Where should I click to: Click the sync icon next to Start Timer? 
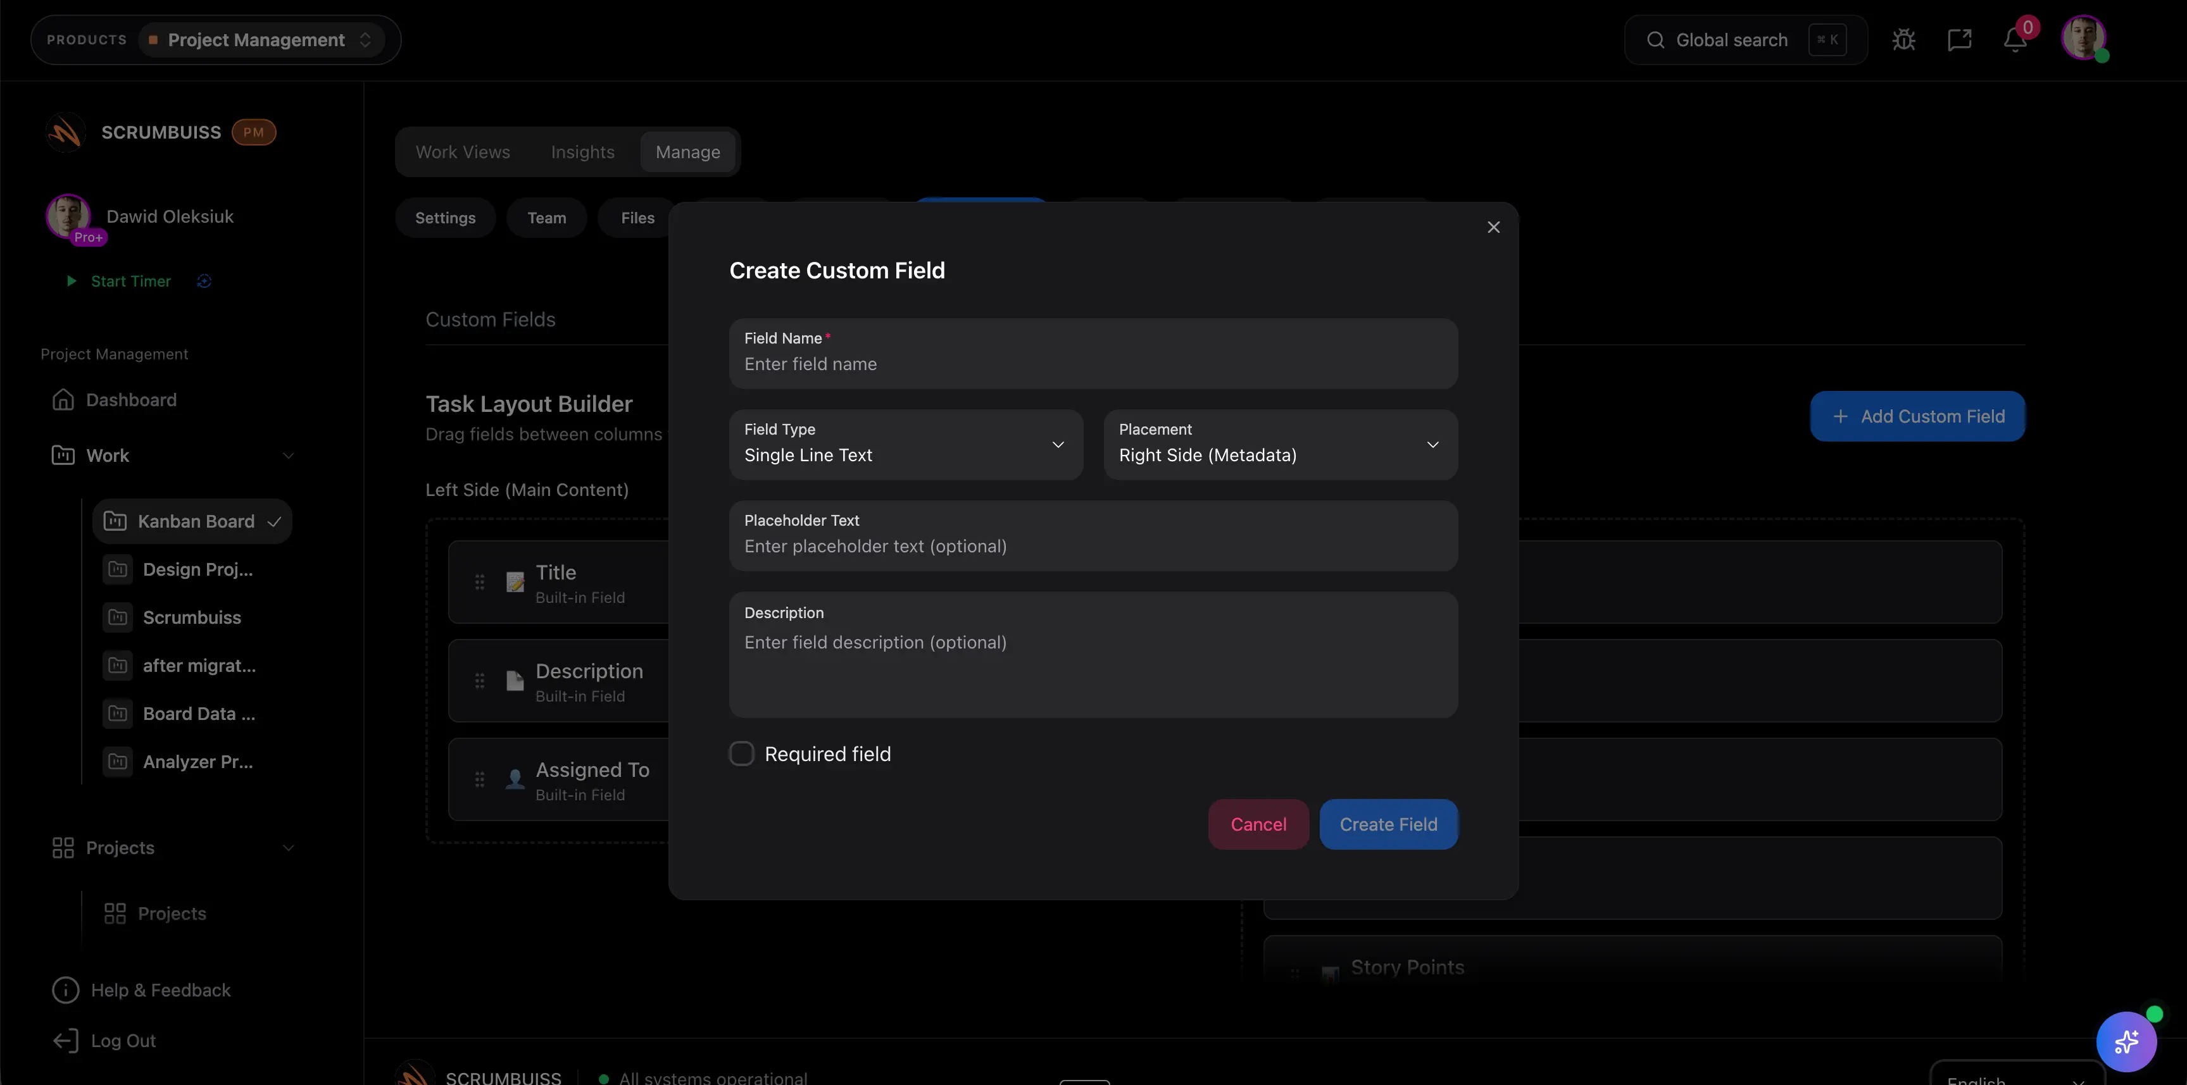(x=204, y=281)
